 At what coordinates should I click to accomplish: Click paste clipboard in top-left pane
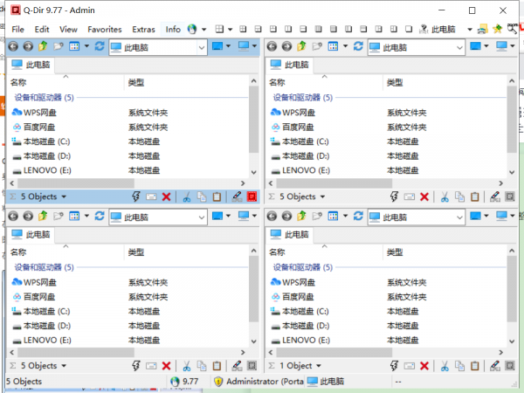217,196
